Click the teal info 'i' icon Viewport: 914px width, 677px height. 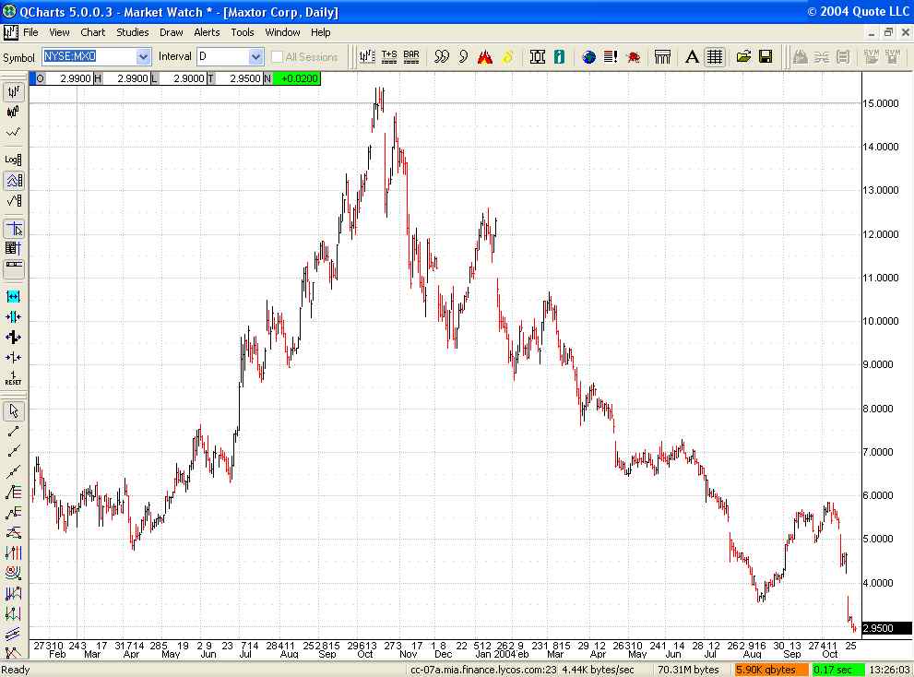(559, 56)
